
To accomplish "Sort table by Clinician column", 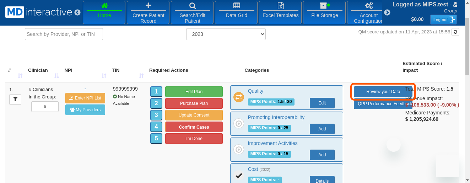I will [x=56, y=76].
